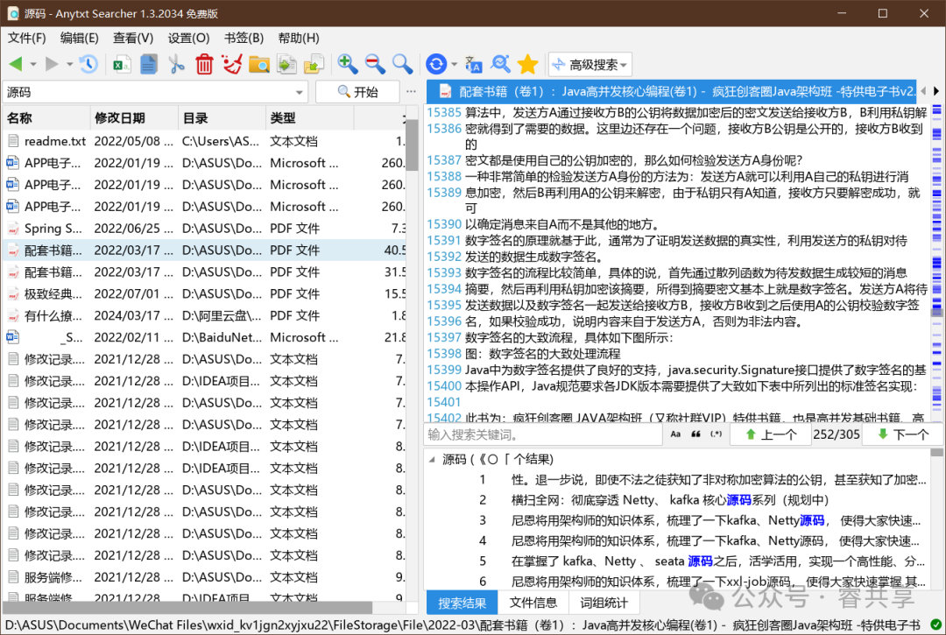
Task: Switch to the 词组统计 tab
Action: click(x=604, y=603)
